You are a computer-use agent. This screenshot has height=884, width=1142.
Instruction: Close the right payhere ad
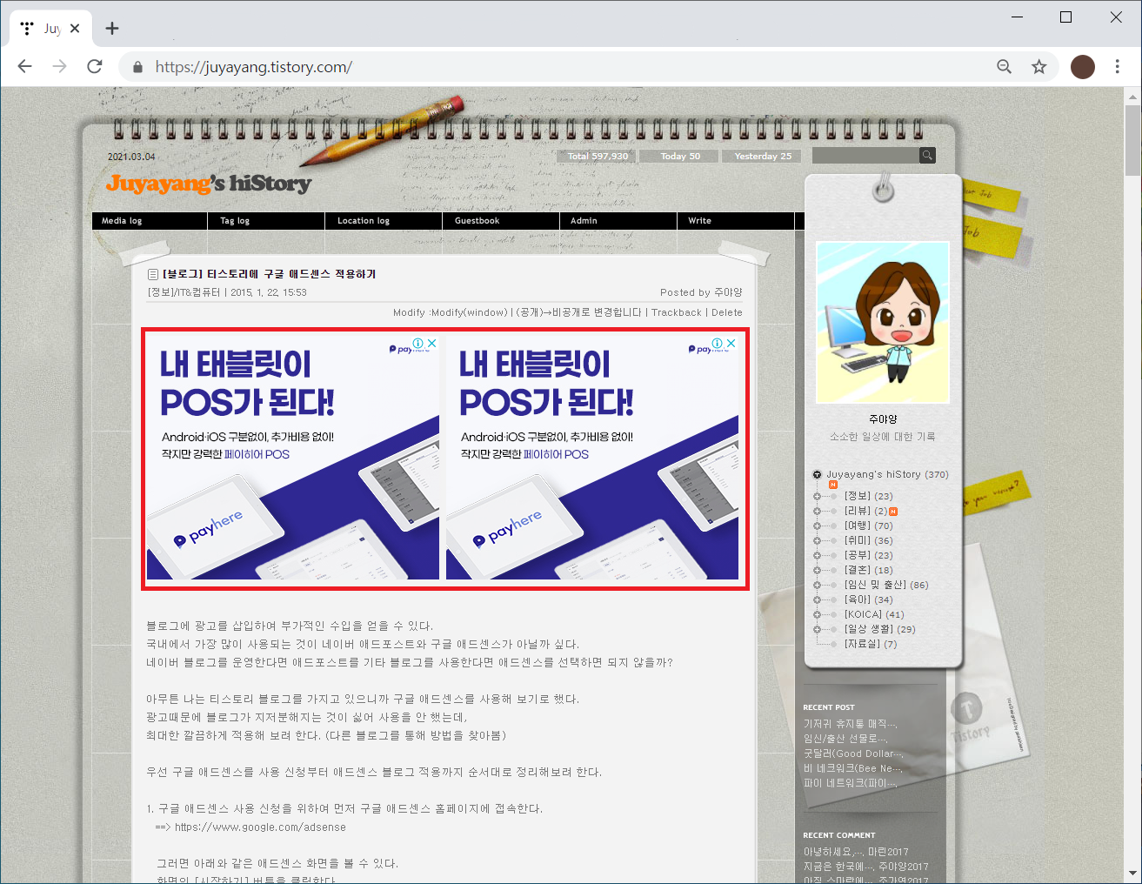pos(731,343)
